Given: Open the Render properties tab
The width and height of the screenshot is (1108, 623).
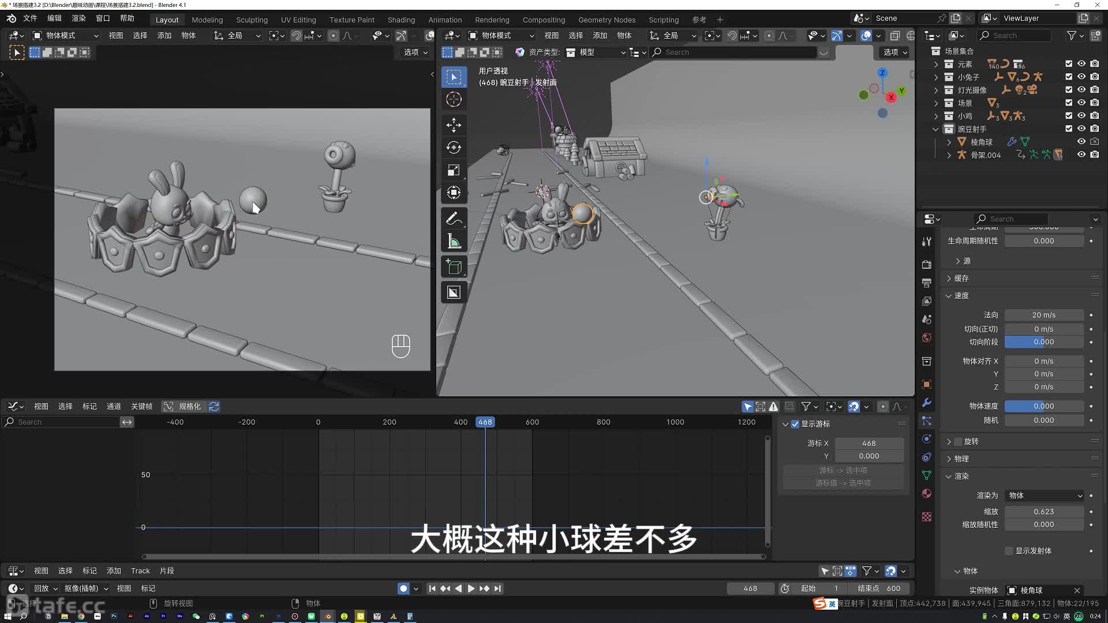Looking at the screenshot, I should [927, 264].
